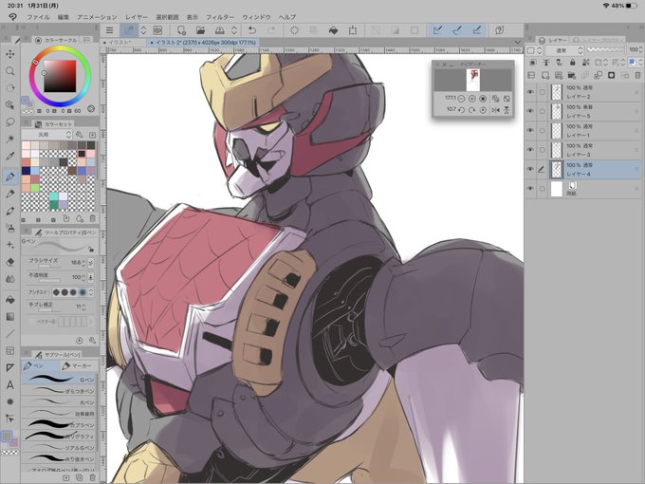Click the New canvas icon
Screen dimensions: 645x484
(x=181, y=30)
